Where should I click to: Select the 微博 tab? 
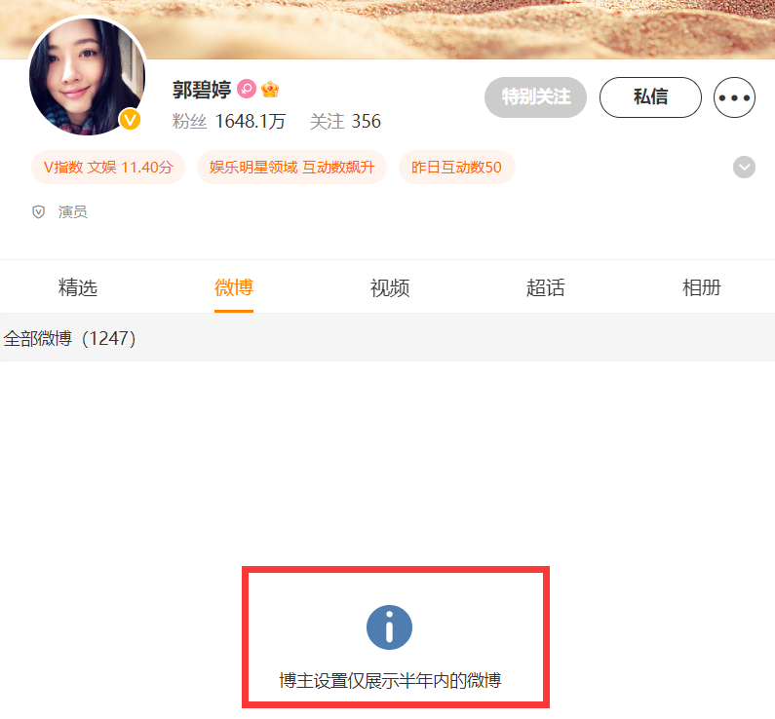[234, 287]
